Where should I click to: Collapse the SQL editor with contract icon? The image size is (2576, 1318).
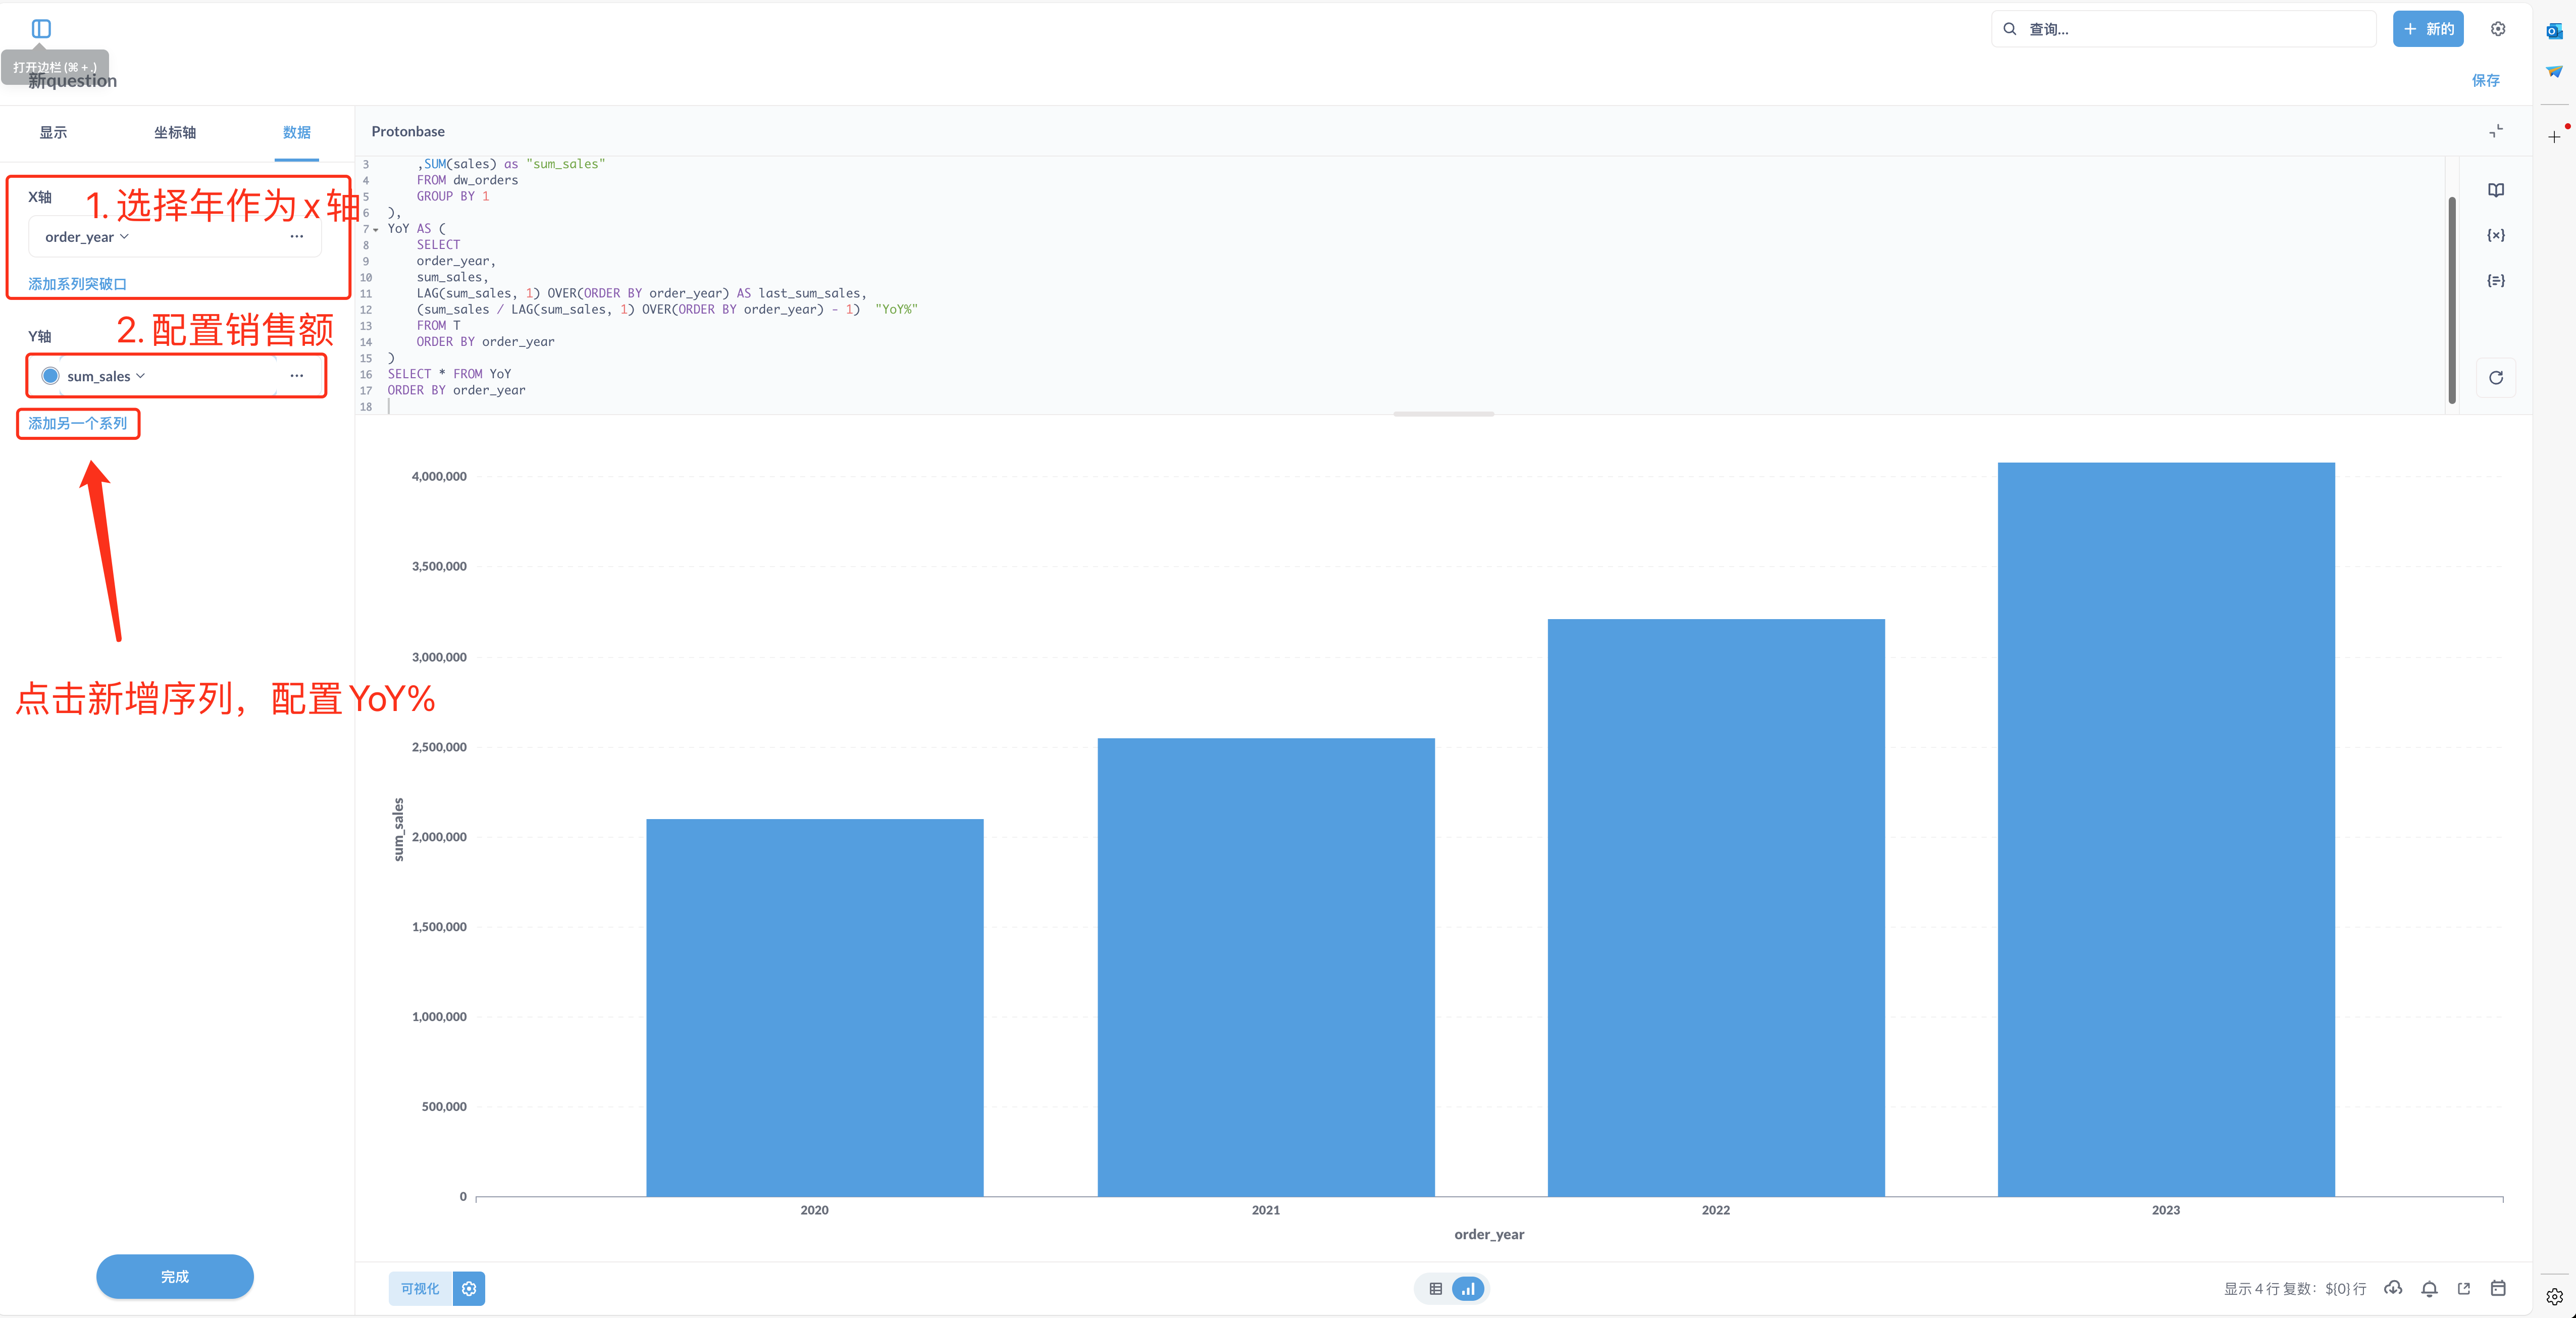point(2496,131)
